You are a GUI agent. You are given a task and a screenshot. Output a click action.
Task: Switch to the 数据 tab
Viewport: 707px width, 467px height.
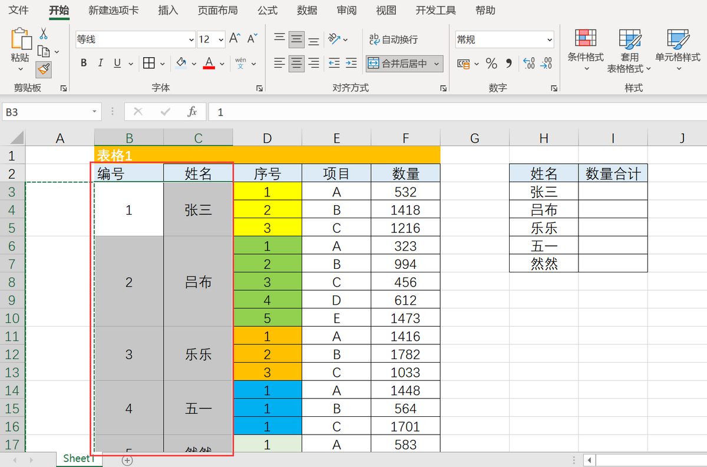(x=307, y=10)
